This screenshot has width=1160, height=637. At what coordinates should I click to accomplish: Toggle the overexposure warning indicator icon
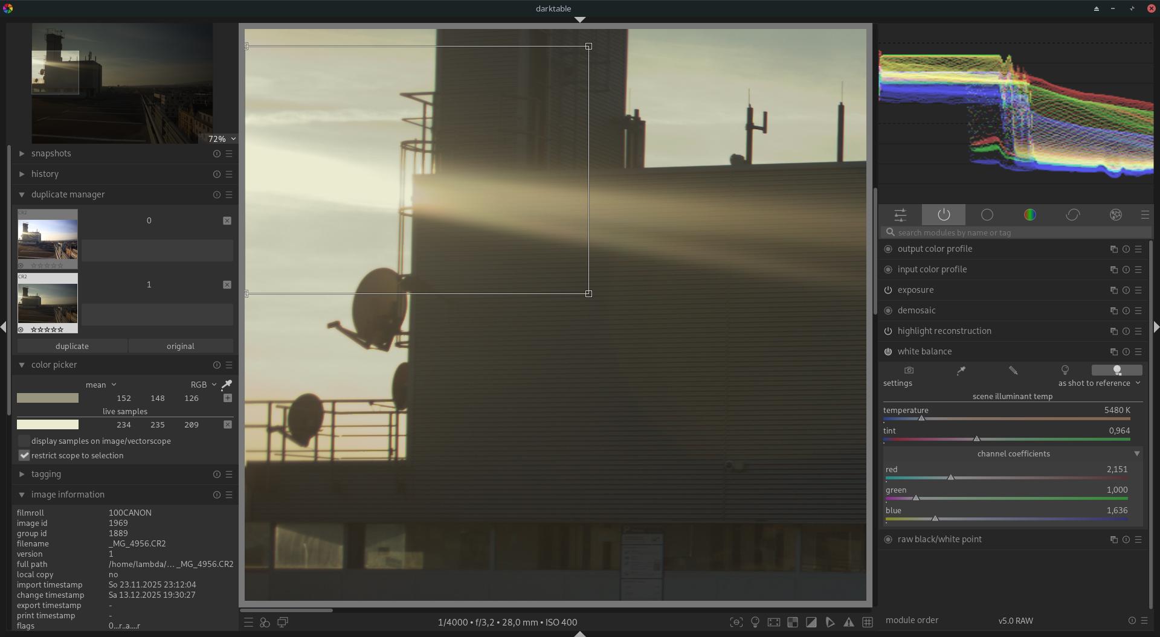[x=811, y=622]
